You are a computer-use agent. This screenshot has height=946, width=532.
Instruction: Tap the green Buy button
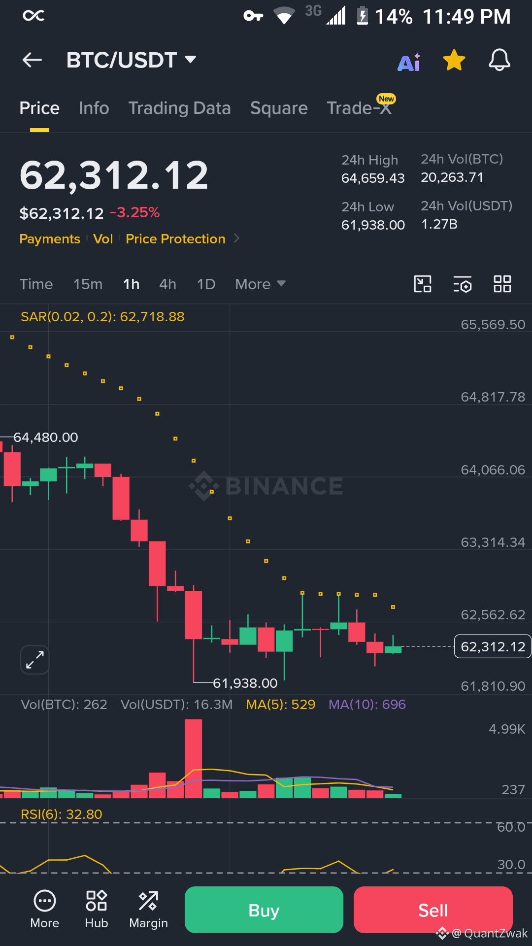tap(264, 910)
